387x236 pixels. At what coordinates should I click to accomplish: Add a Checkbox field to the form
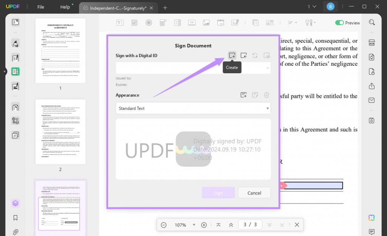[x=134, y=22]
